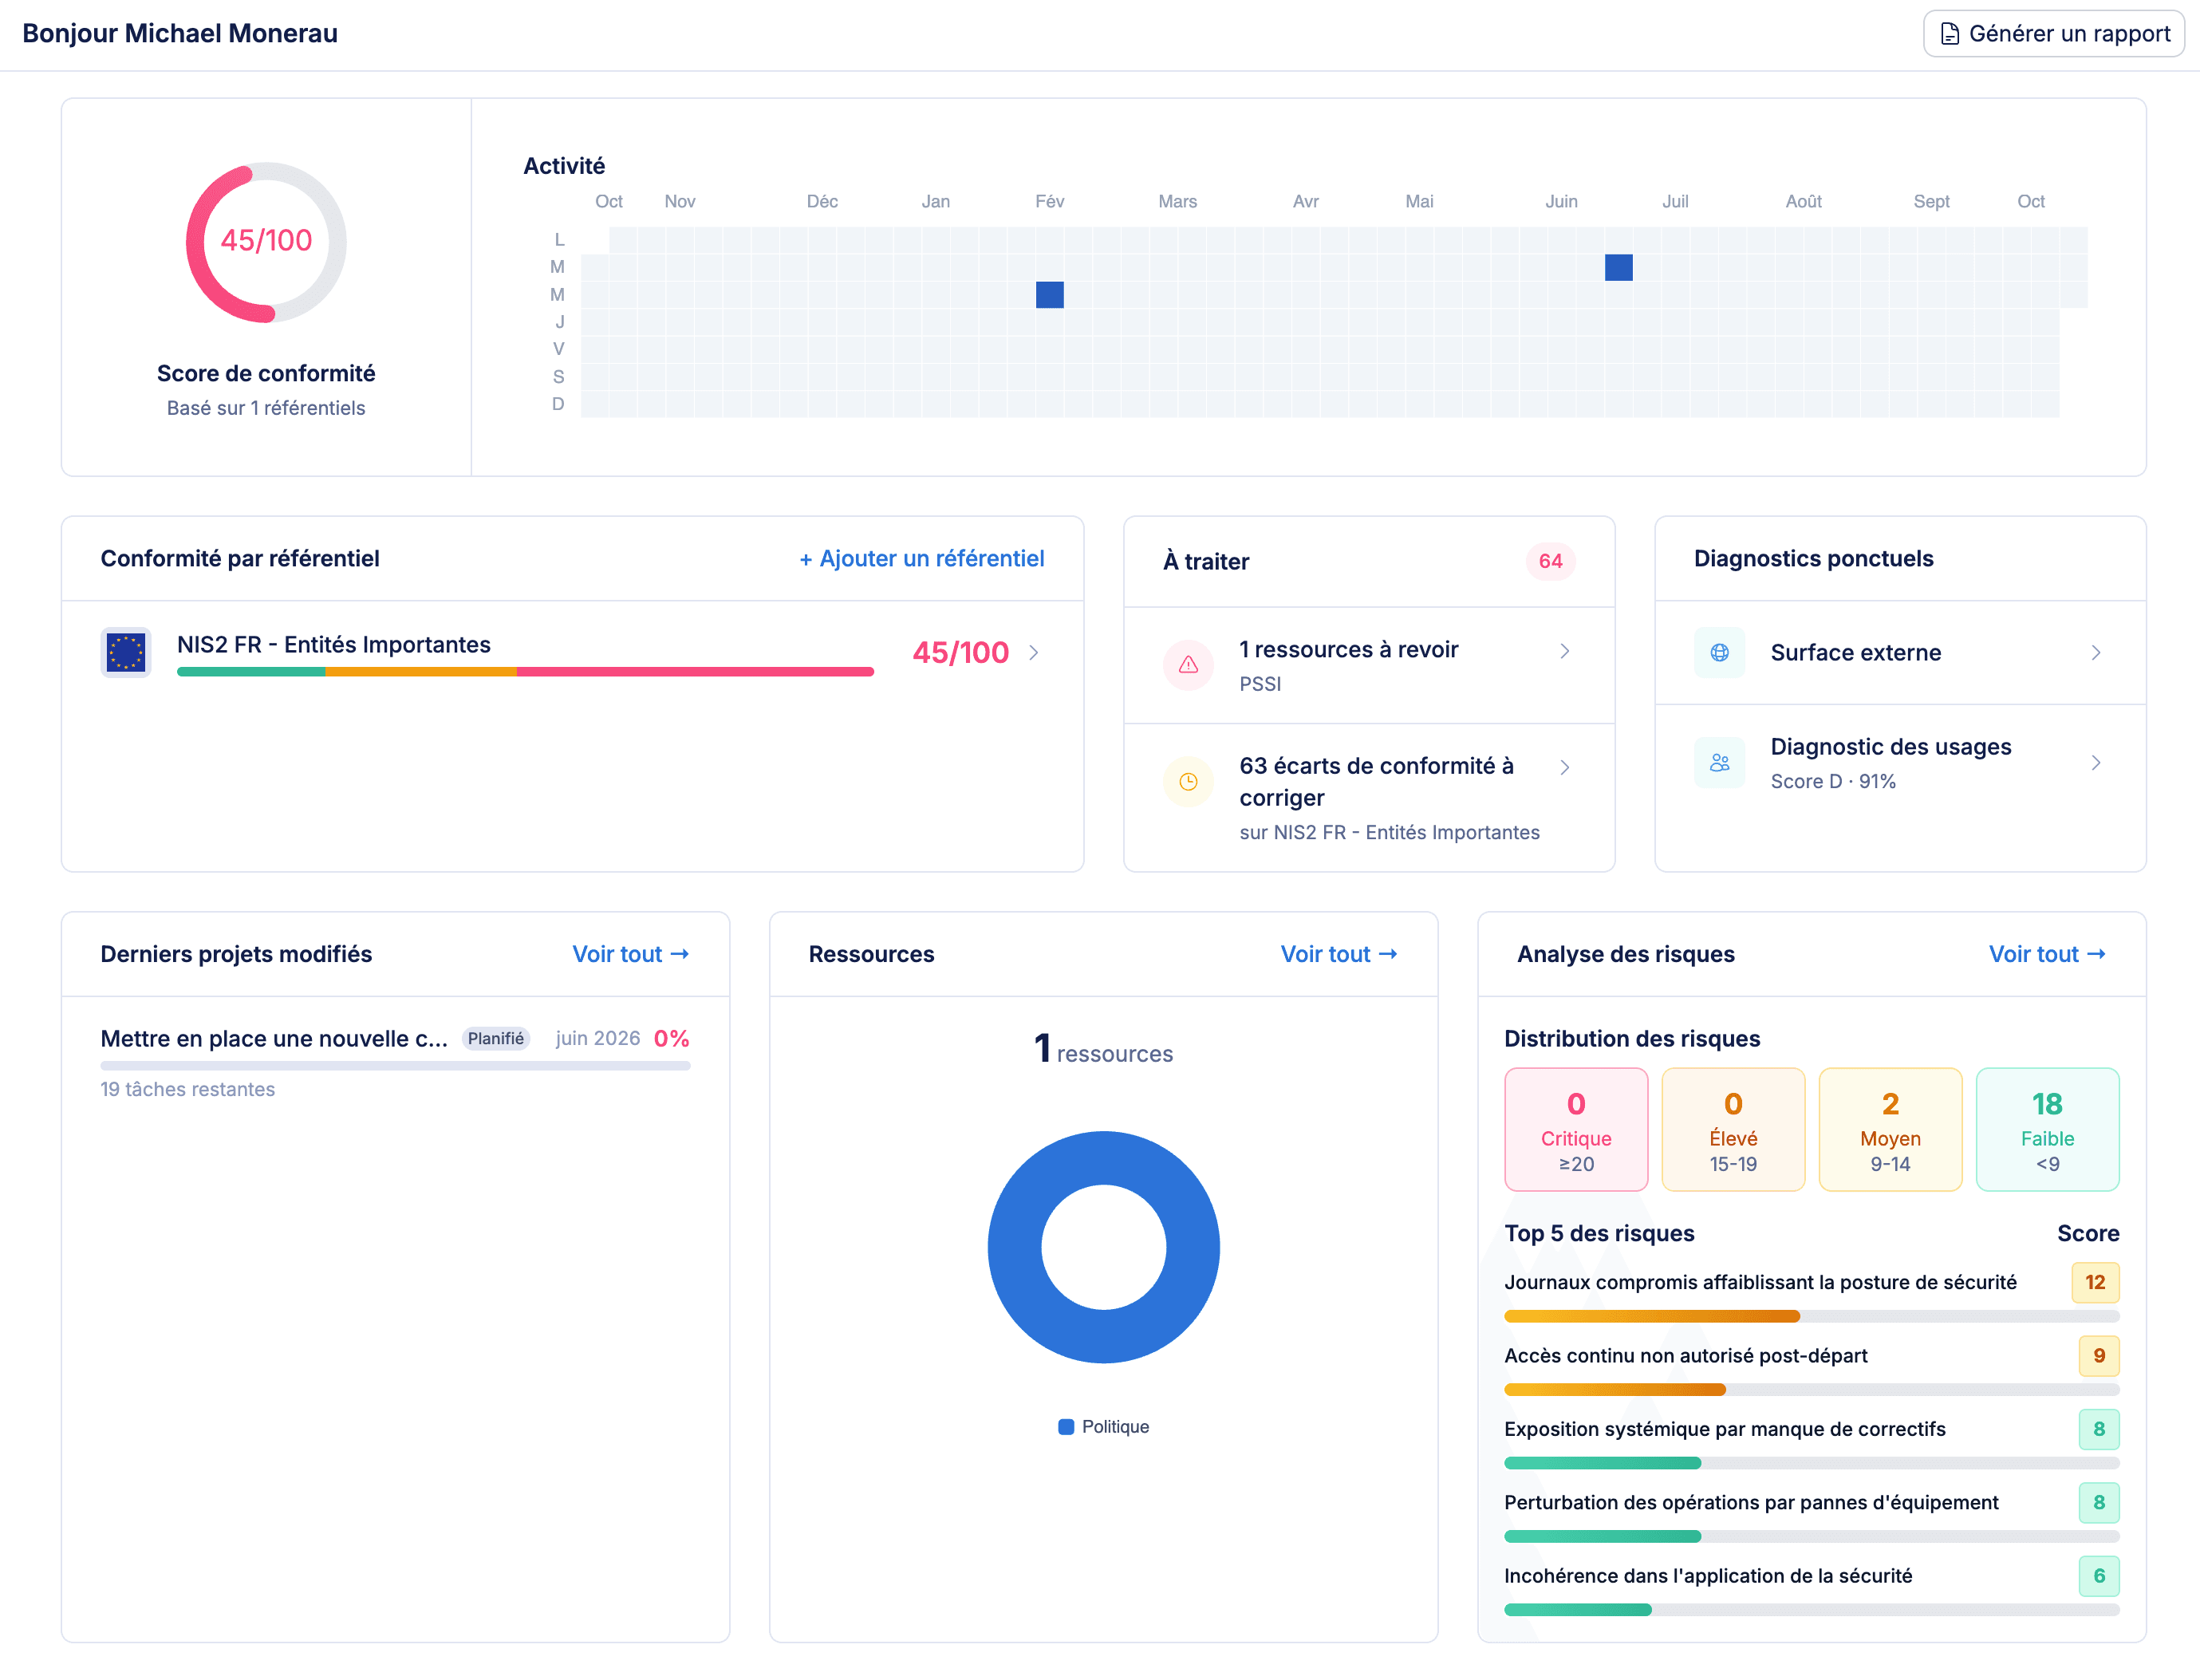
Task: Open the Mettre en place une nouvelle c... project
Action: click(x=273, y=1038)
